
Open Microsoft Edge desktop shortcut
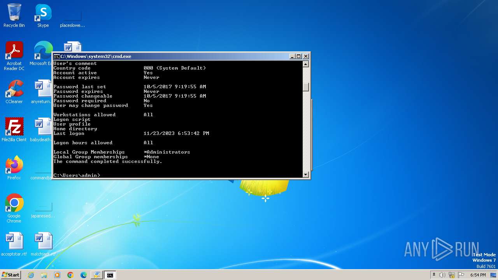[43, 54]
